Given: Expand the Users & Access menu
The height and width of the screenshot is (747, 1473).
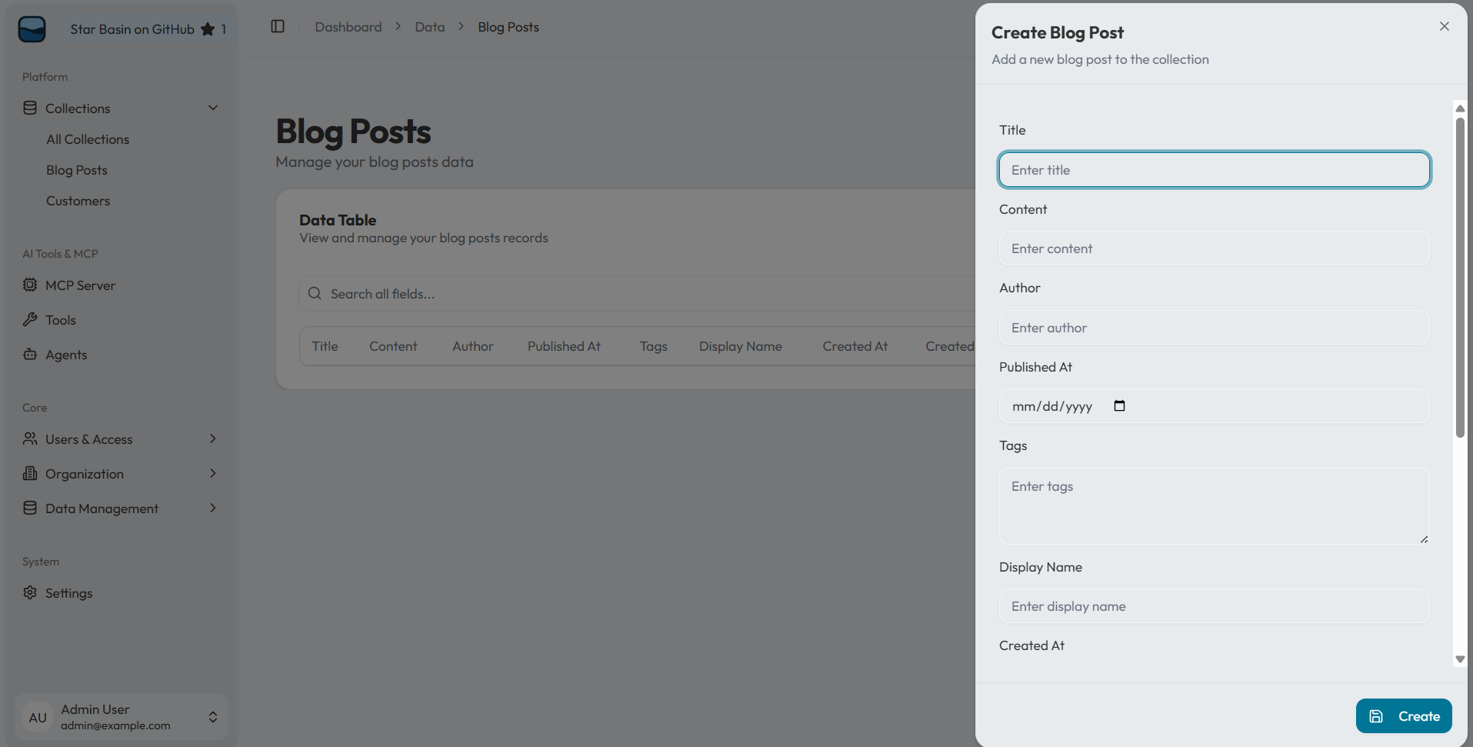Looking at the screenshot, I should [x=213, y=439].
